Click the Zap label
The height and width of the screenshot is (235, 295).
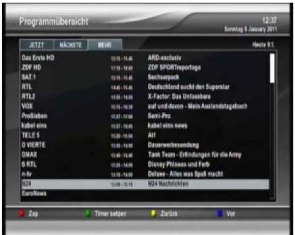pos(33,214)
